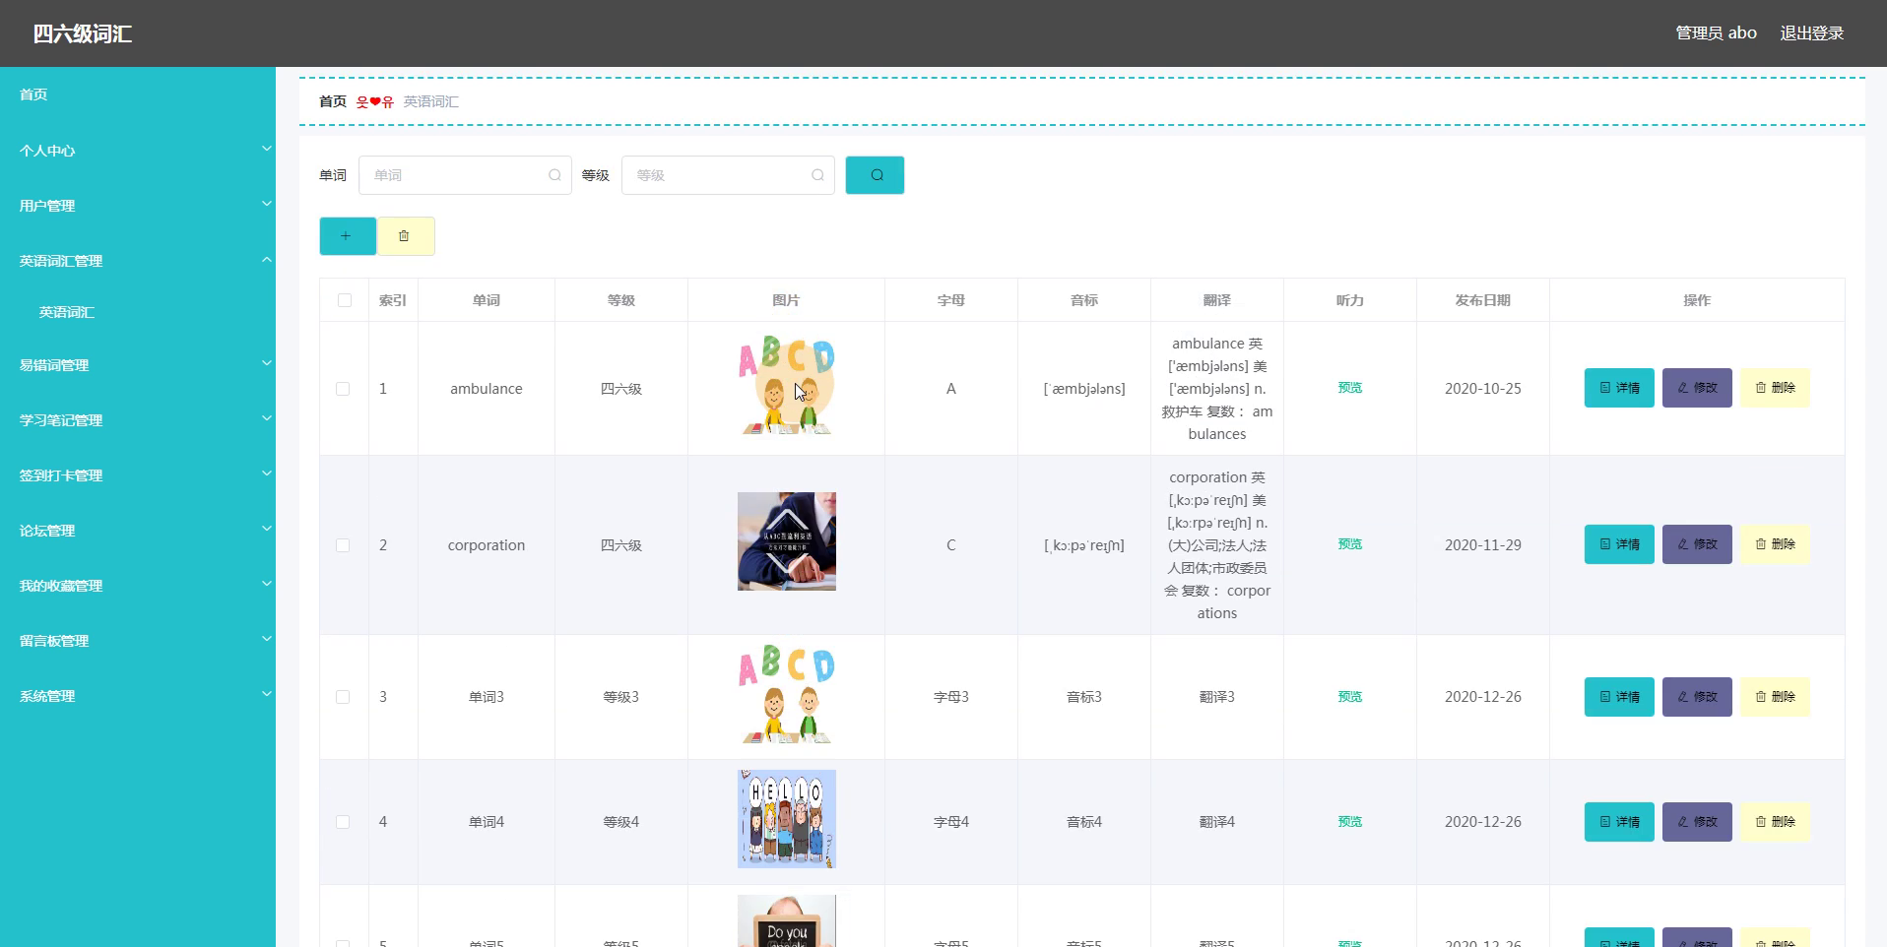Click the [ˈæmbjələns] phonetic cell

point(1083,389)
